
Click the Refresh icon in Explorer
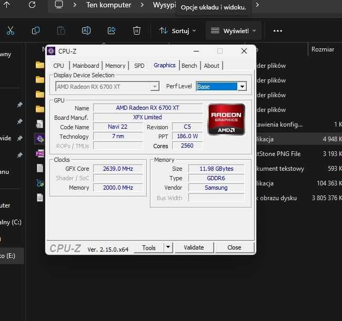coord(32,5)
